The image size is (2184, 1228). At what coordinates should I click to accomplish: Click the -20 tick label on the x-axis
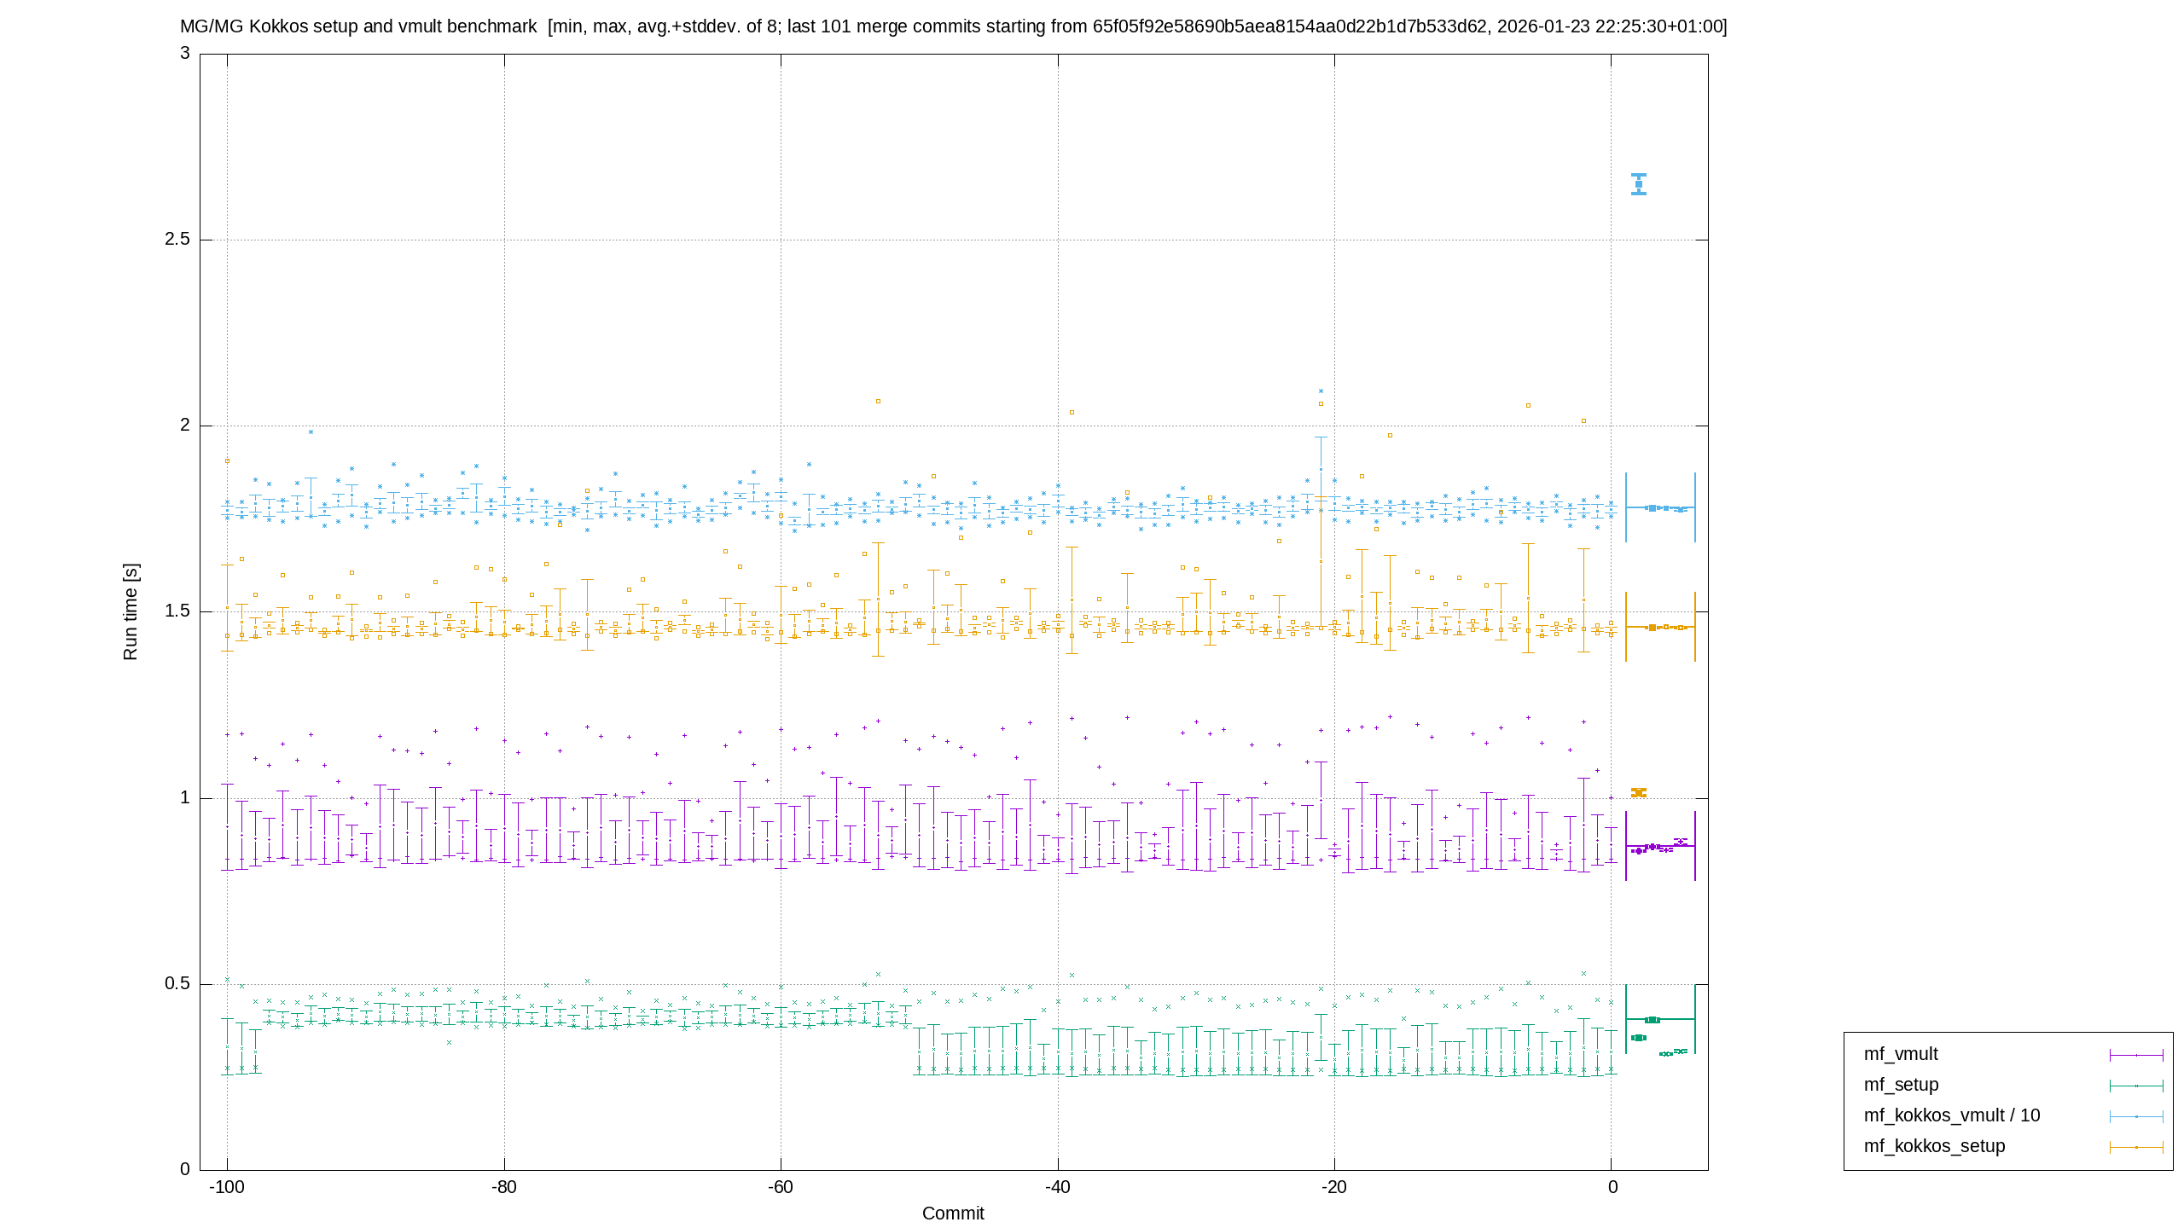[x=1334, y=1187]
